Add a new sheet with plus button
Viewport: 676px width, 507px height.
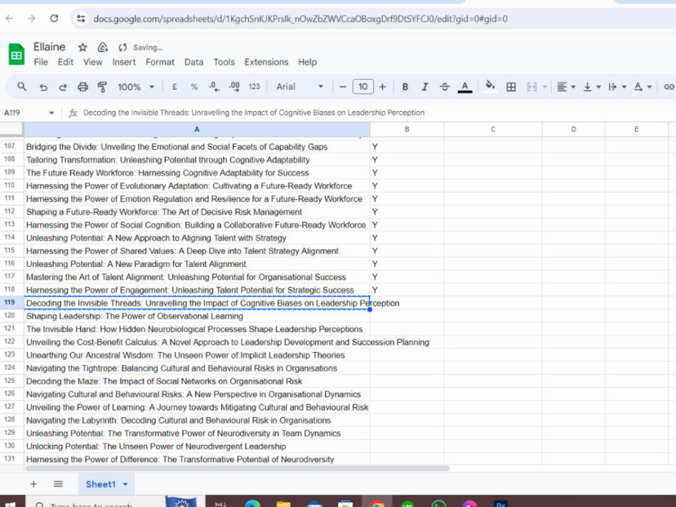click(34, 484)
